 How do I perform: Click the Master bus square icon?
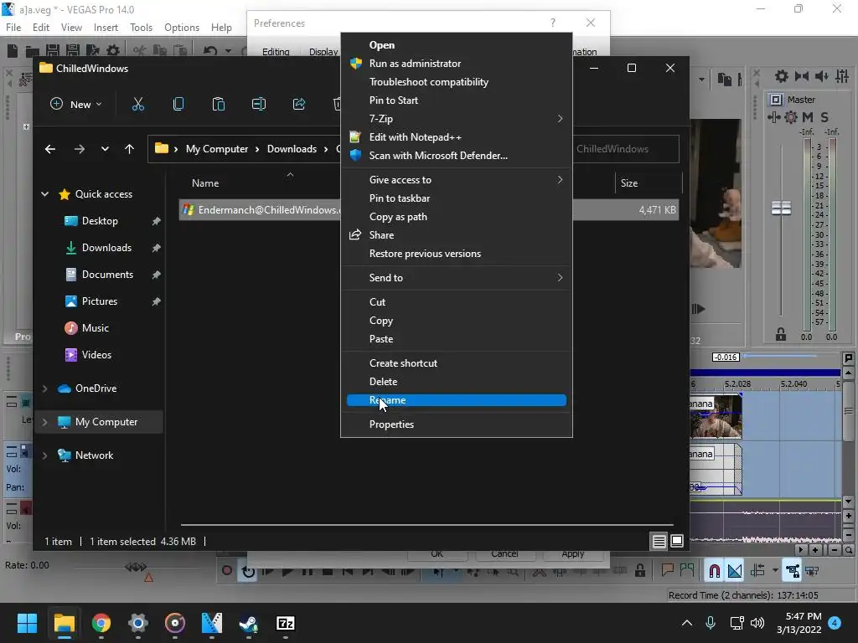pyautogui.click(x=775, y=100)
